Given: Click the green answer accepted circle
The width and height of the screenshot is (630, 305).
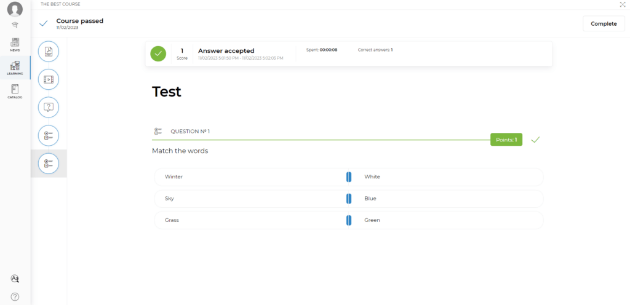Looking at the screenshot, I should point(158,53).
